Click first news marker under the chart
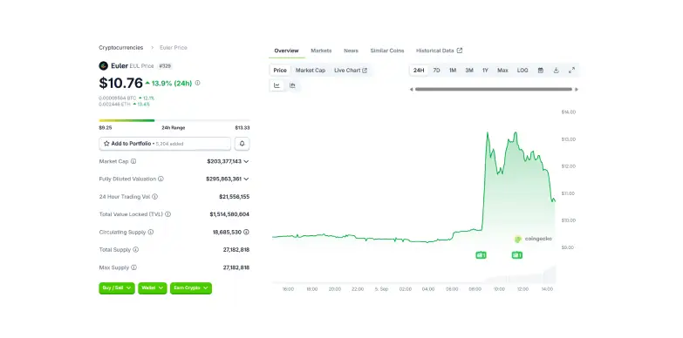Screen dimensions: 683x338 [x=481, y=255]
